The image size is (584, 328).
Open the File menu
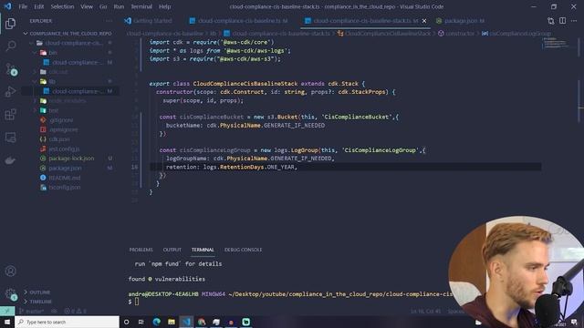23,6
